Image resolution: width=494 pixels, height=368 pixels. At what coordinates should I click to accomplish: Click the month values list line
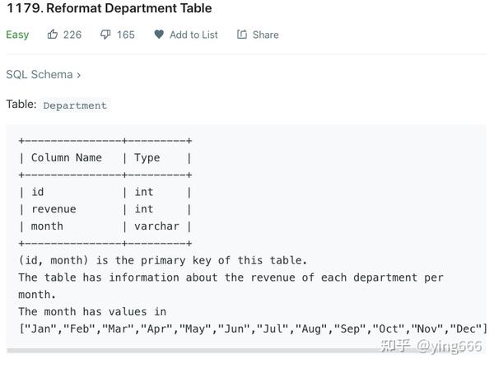coord(253,329)
